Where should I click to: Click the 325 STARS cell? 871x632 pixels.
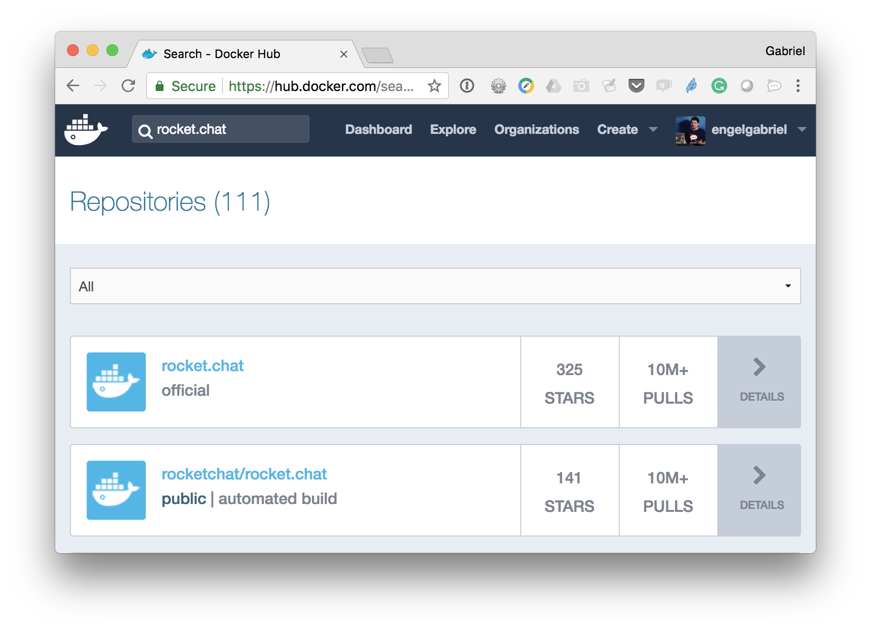pos(569,382)
